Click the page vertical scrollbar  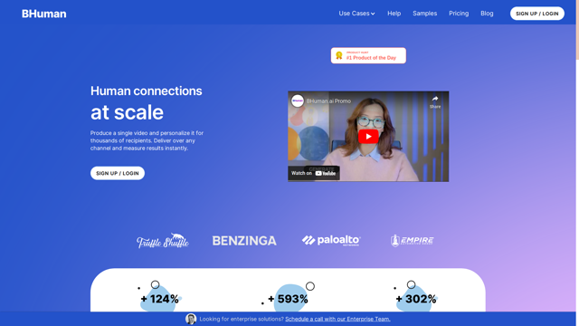point(577,30)
